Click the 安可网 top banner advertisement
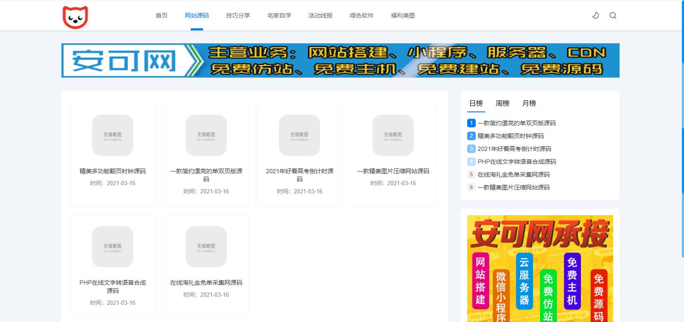The width and height of the screenshot is (684, 322). (x=340, y=60)
